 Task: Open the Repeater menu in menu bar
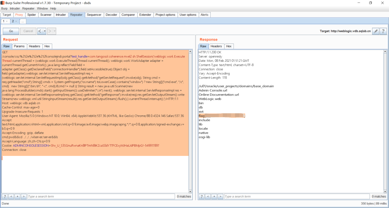point(28,8)
